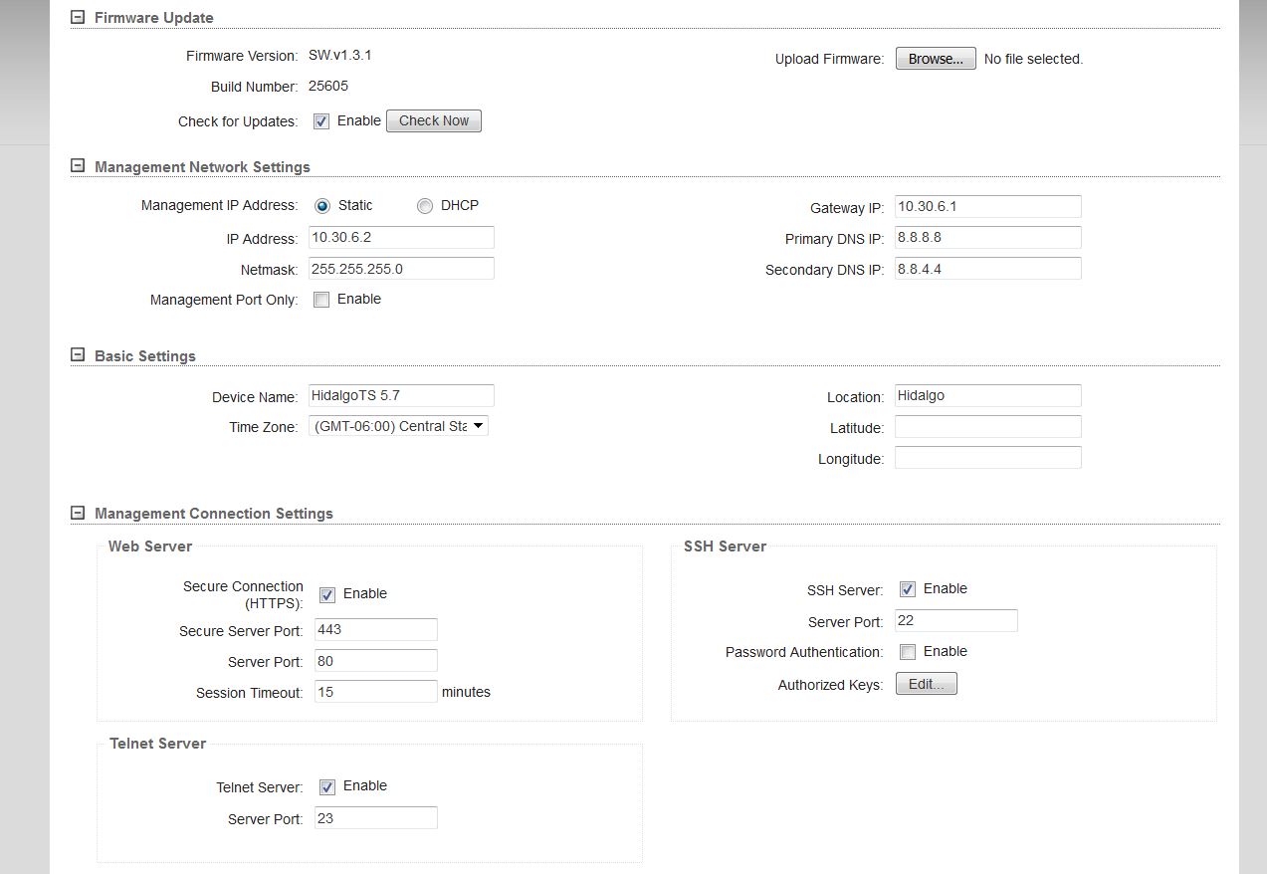Collapse the Management Connection Settings section
Screen dimensions: 1267x874
(78, 513)
